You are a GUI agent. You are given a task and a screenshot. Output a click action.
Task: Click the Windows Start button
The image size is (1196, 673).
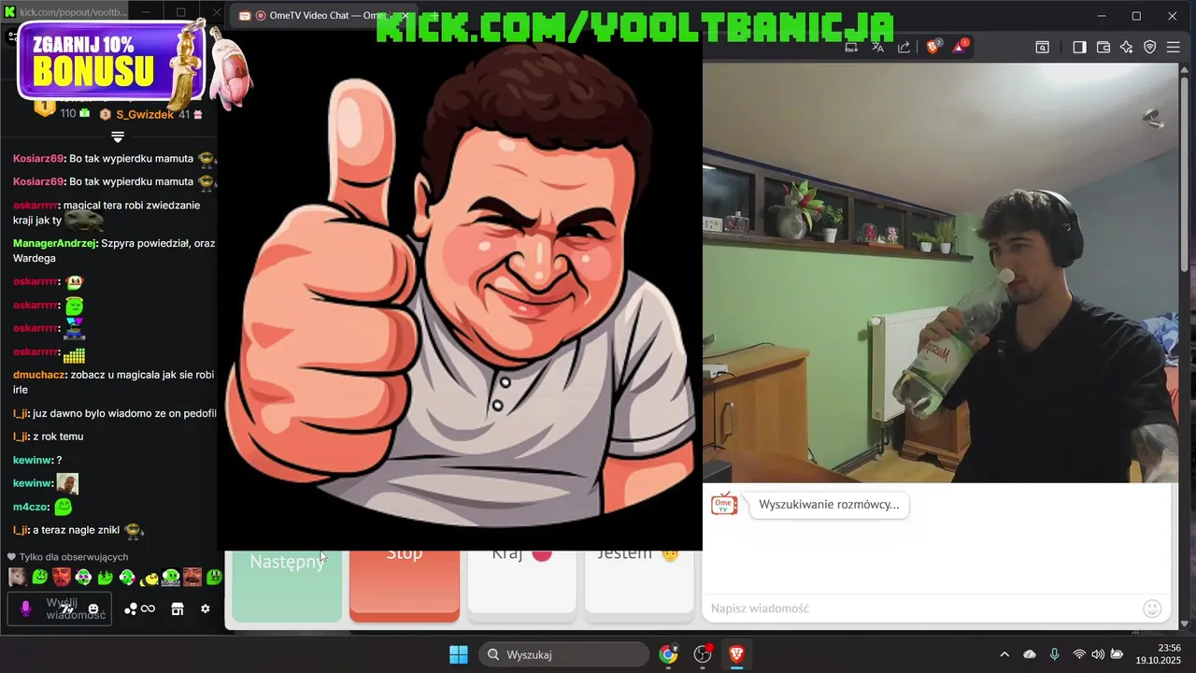coord(459,654)
